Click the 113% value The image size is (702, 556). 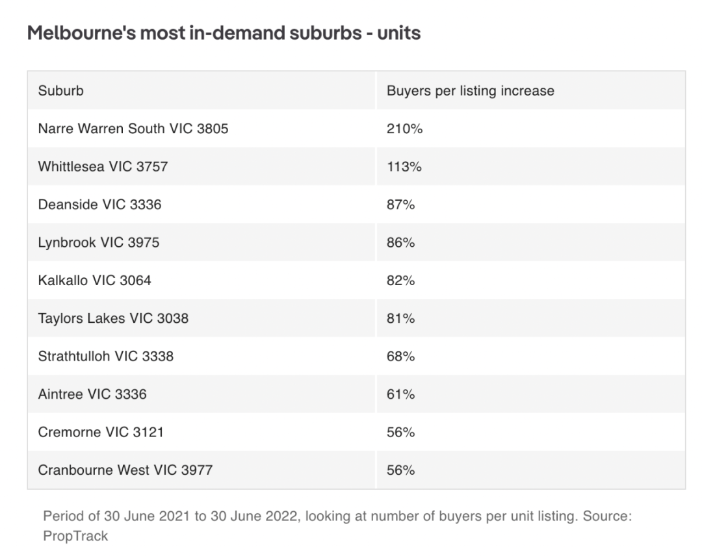404,166
